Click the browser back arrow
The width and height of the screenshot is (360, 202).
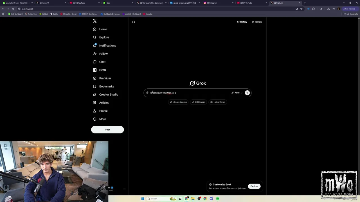pyautogui.click(x=3, y=9)
